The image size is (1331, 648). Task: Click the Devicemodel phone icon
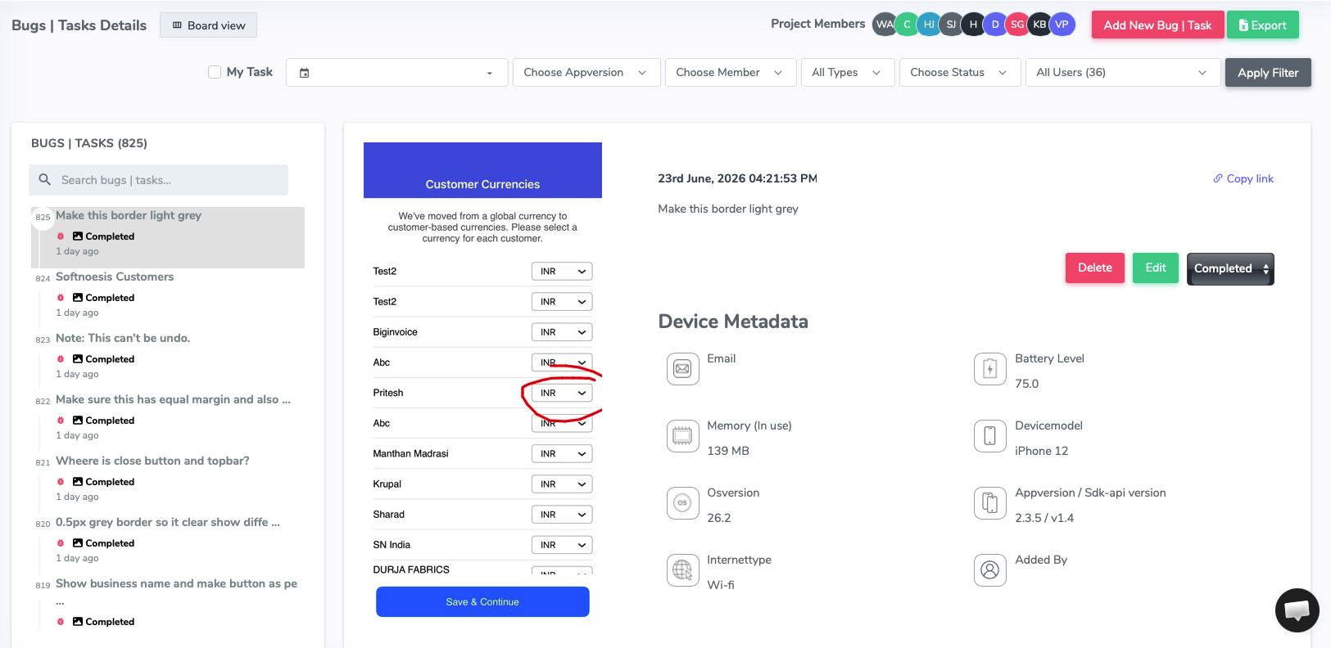[x=989, y=436]
